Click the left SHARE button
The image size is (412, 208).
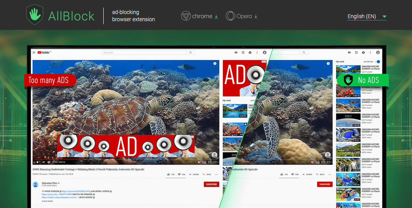pyautogui.click(x=194, y=174)
